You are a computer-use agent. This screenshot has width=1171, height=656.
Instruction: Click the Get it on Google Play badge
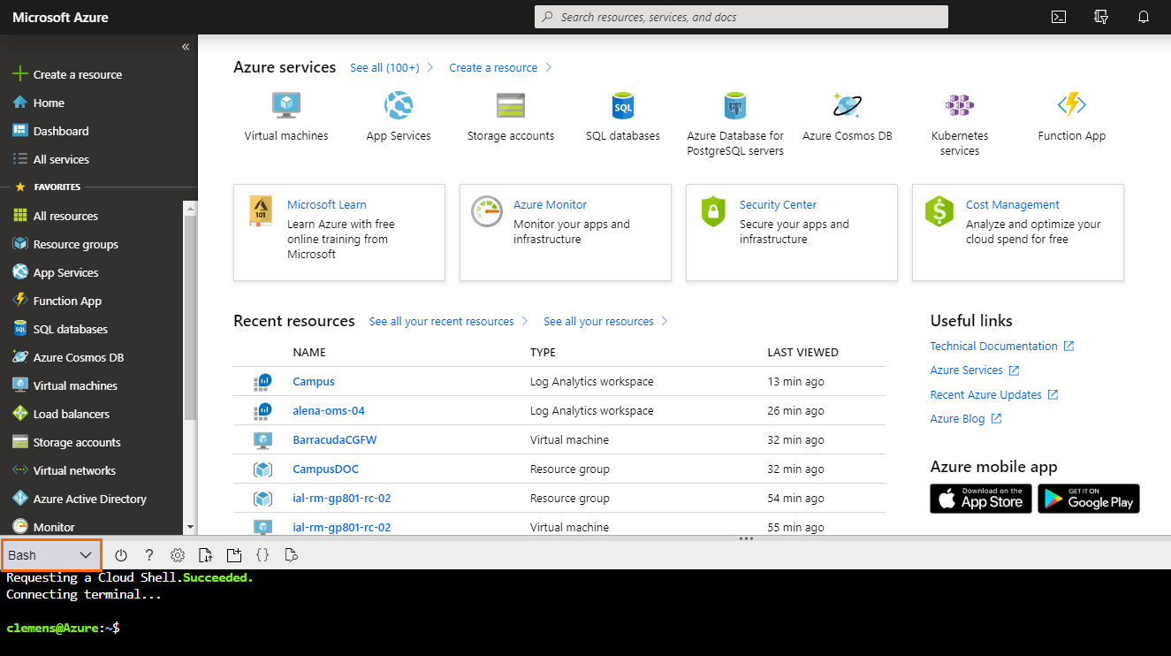pyautogui.click(x=1089, y=499)
